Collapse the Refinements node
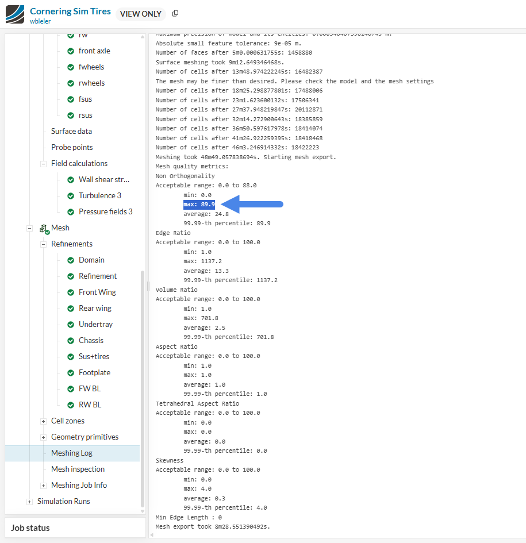The height and width of the screenshot is (543, 526). (x=43, y=244)
